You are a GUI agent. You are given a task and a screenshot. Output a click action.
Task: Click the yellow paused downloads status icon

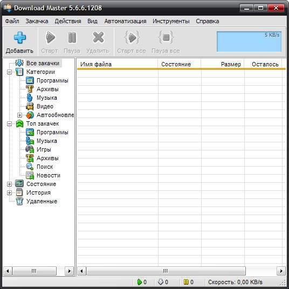186,282
